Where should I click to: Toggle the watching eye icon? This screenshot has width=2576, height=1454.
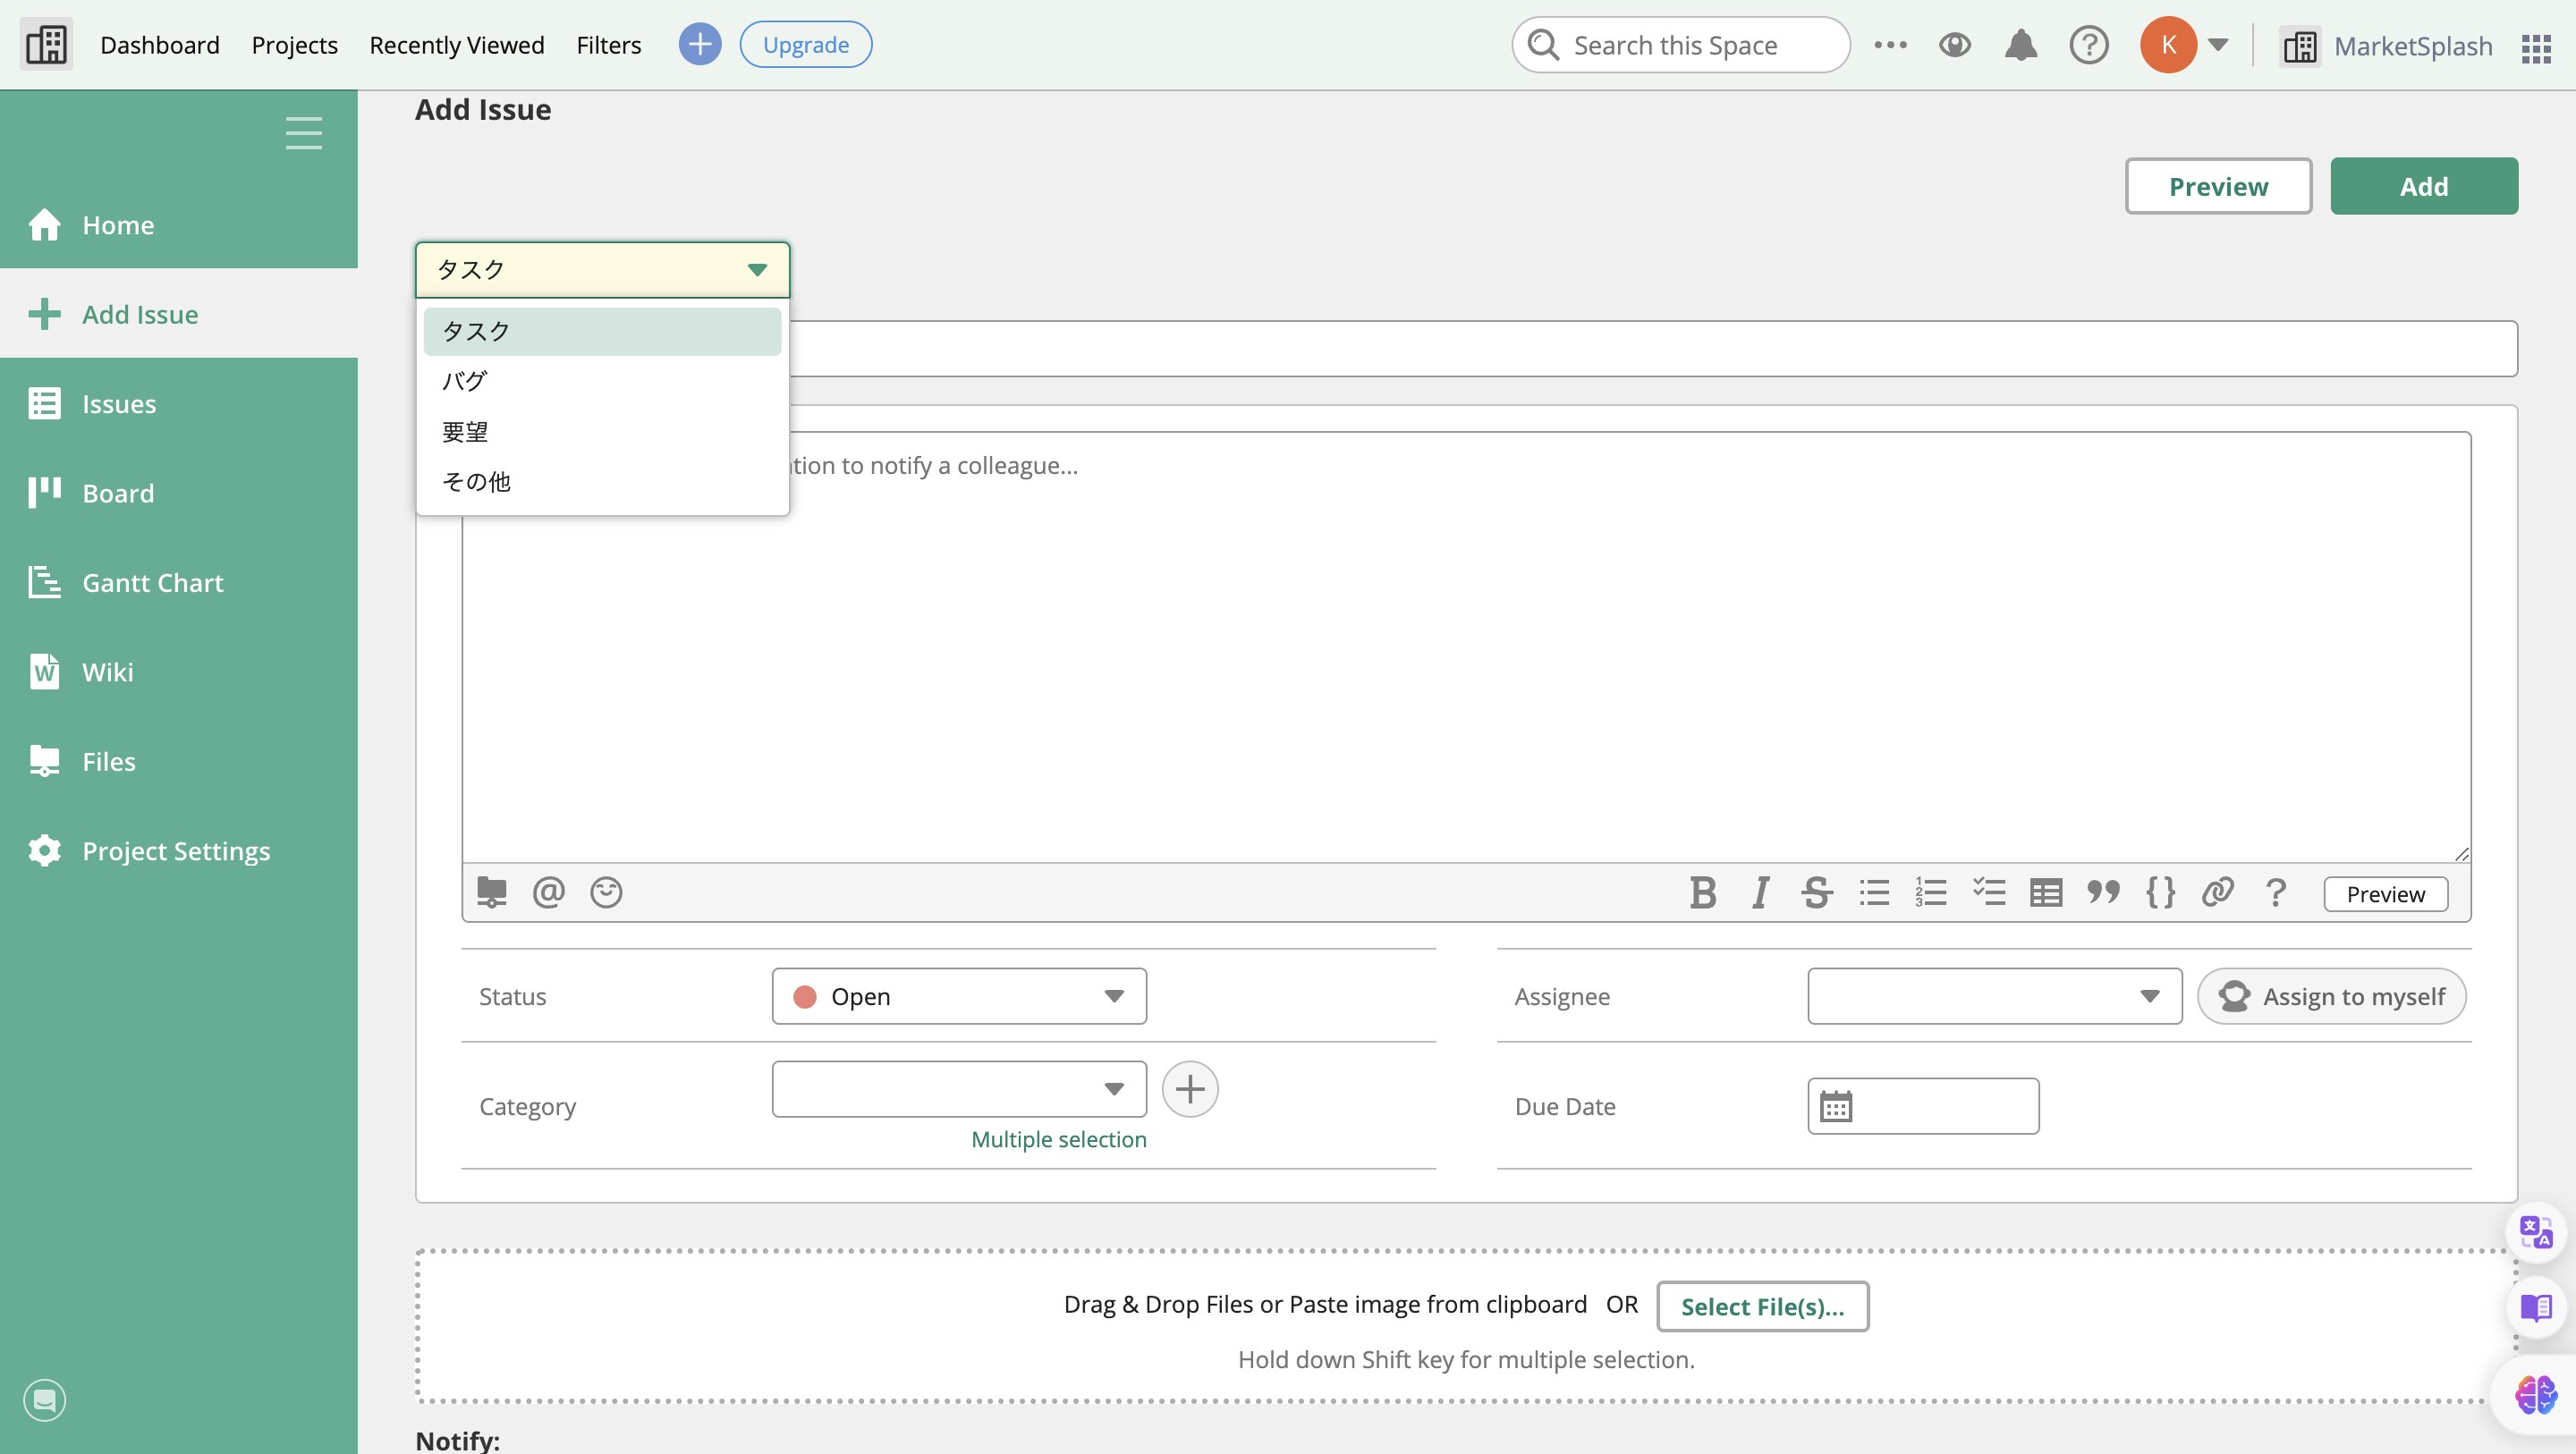click(x=1954, y=45)
